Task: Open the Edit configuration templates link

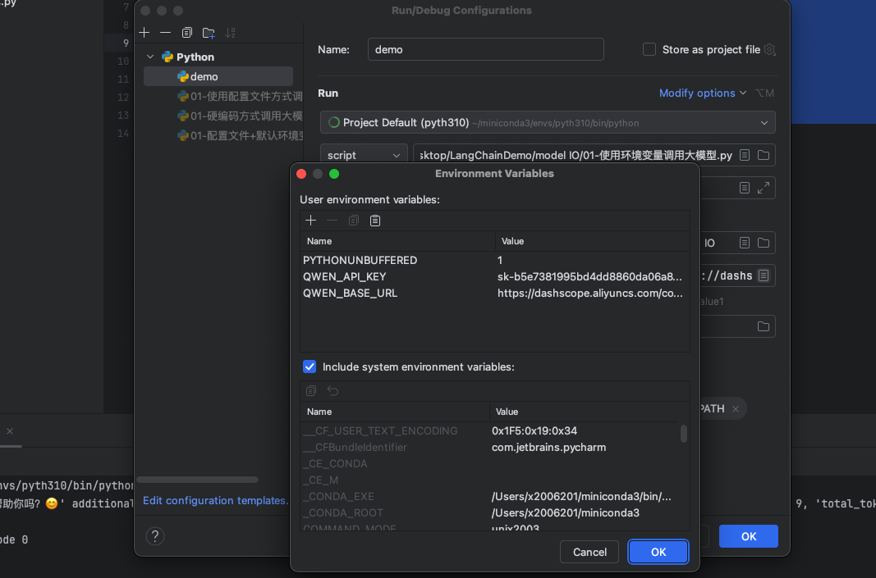Action: [x=215, y=500]
